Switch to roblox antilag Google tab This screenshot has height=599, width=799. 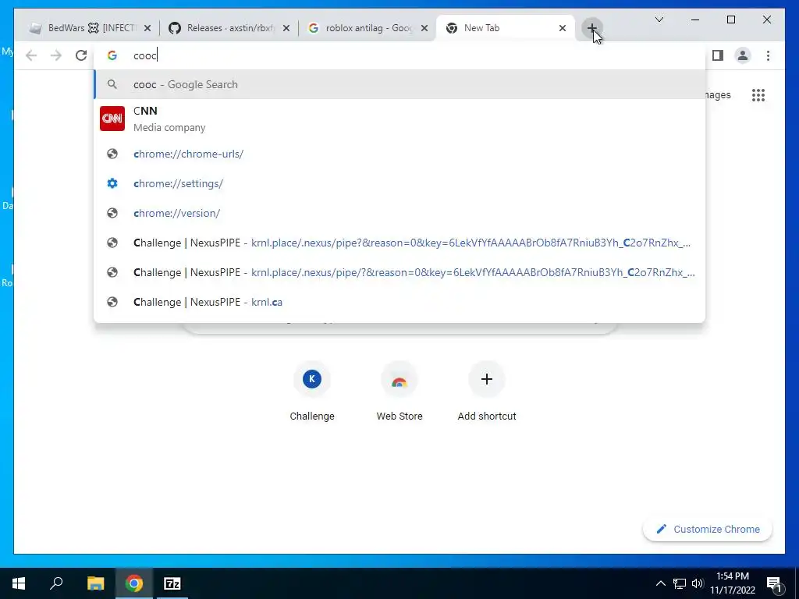pyautogui.click(x=367, y=29)
